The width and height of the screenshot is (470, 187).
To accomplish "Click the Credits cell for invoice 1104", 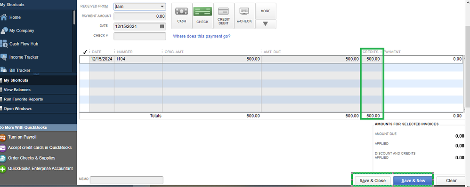I will click(x=371, y=59).
